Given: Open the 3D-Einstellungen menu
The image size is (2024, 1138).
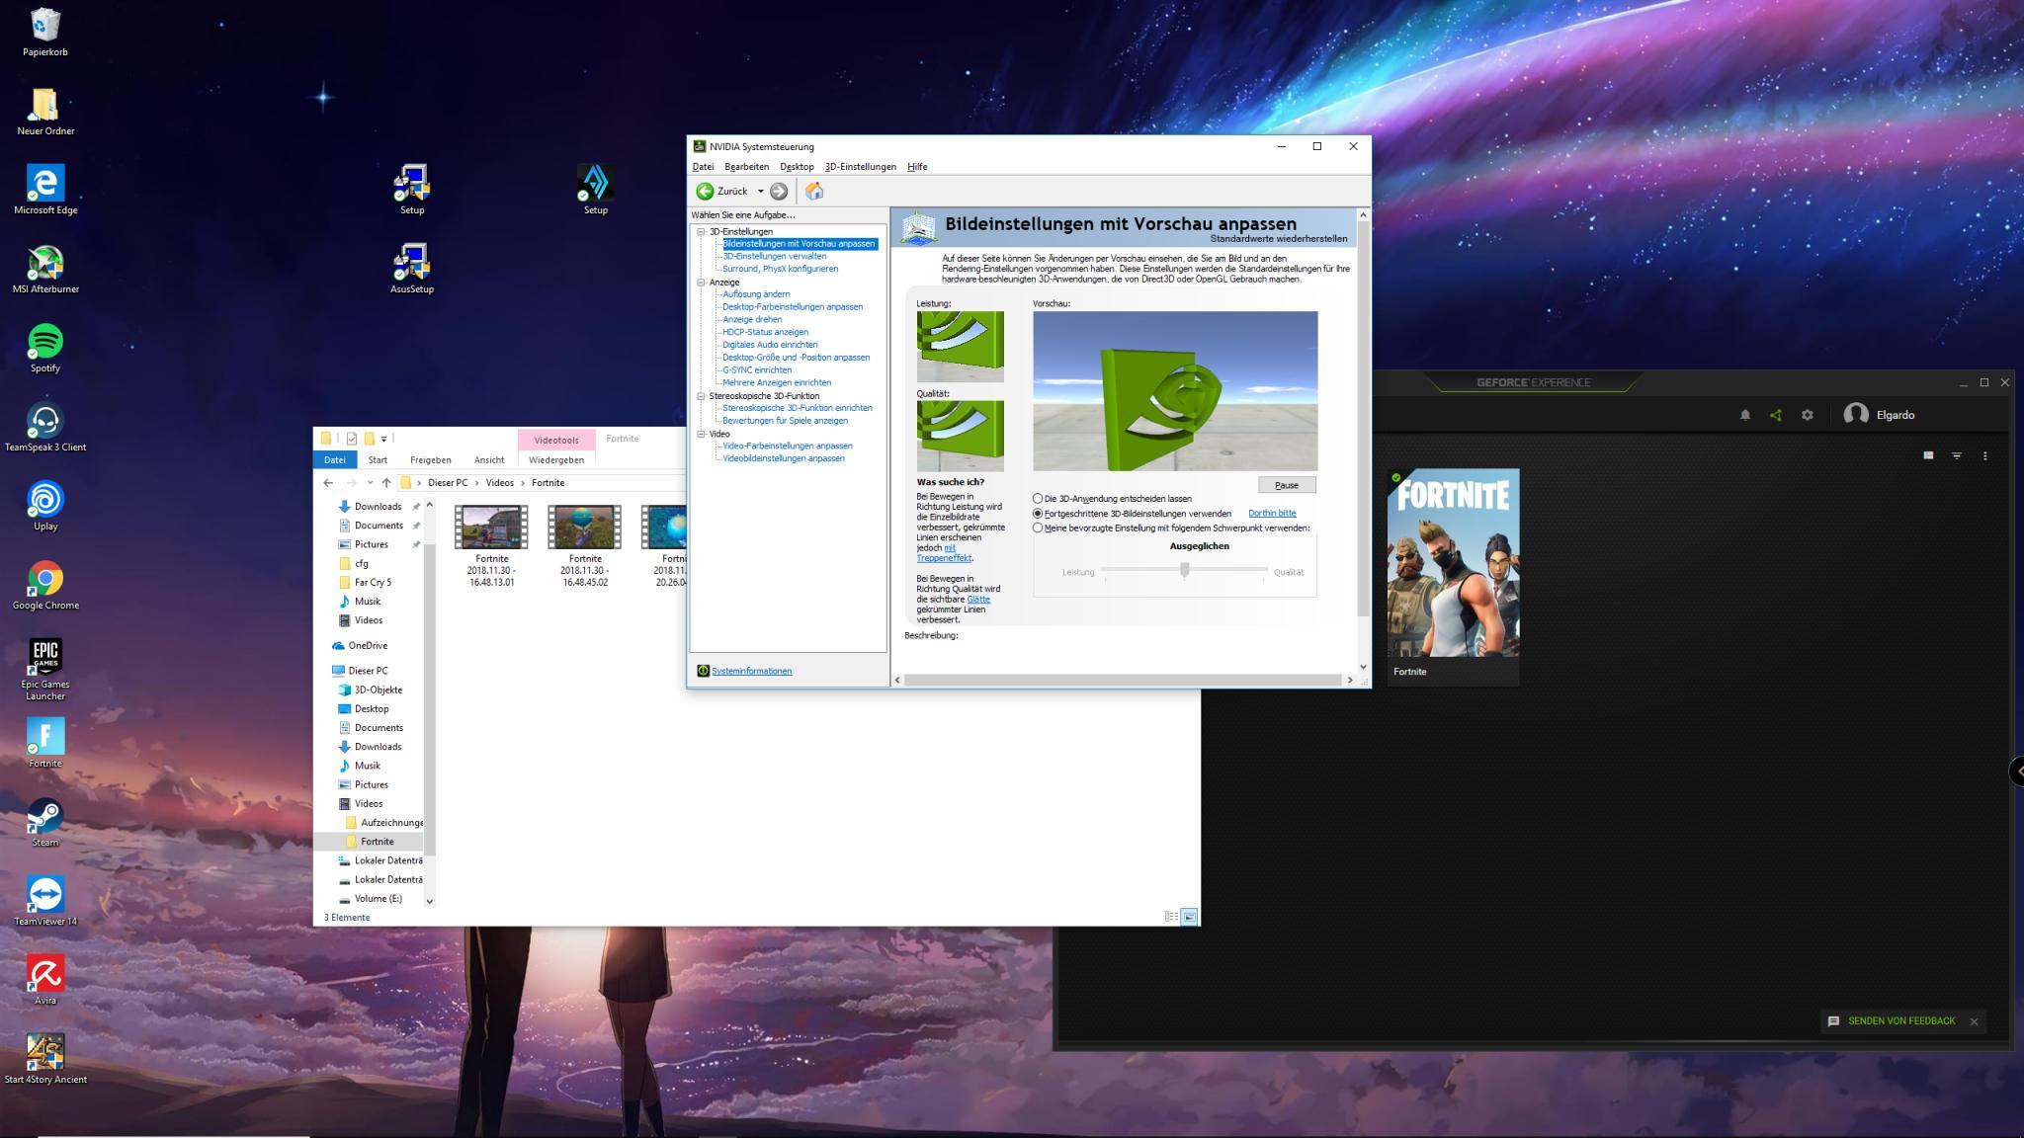Looking at the screenshot, I should 860,167.
